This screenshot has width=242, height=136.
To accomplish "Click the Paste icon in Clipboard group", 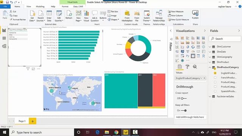I will 5,15.
